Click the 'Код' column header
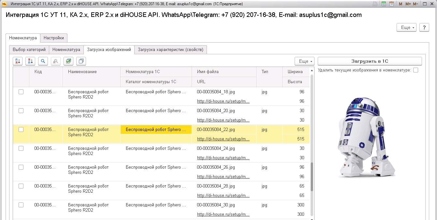This screenshot has width=437, height=220. point(46,77)
